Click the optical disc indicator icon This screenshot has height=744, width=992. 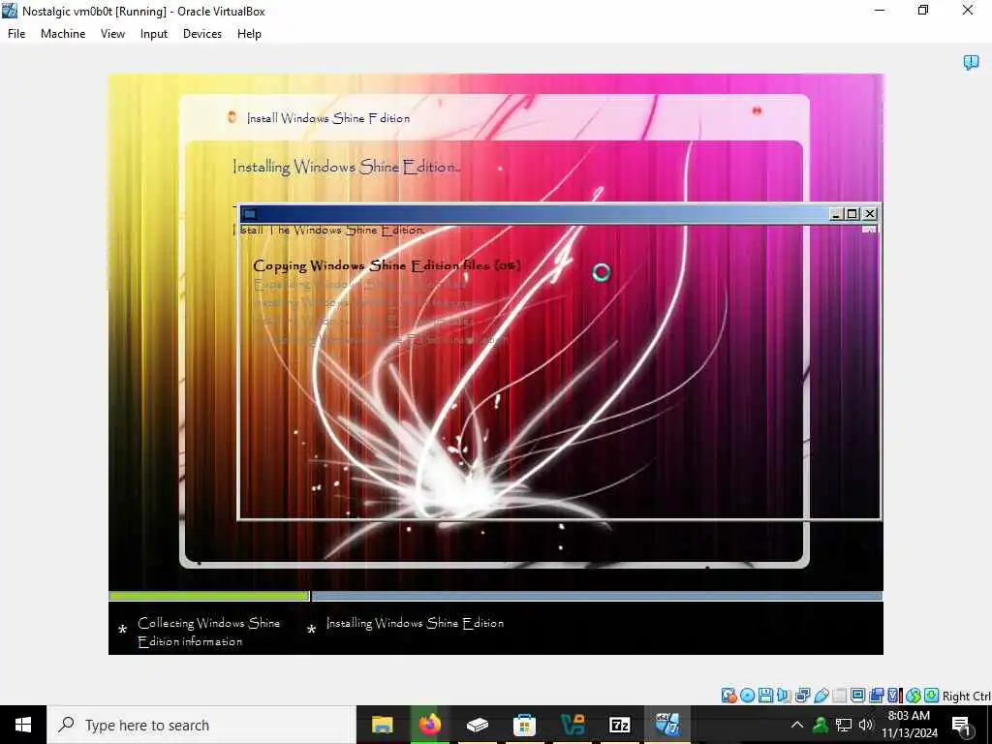pos(747,696)
